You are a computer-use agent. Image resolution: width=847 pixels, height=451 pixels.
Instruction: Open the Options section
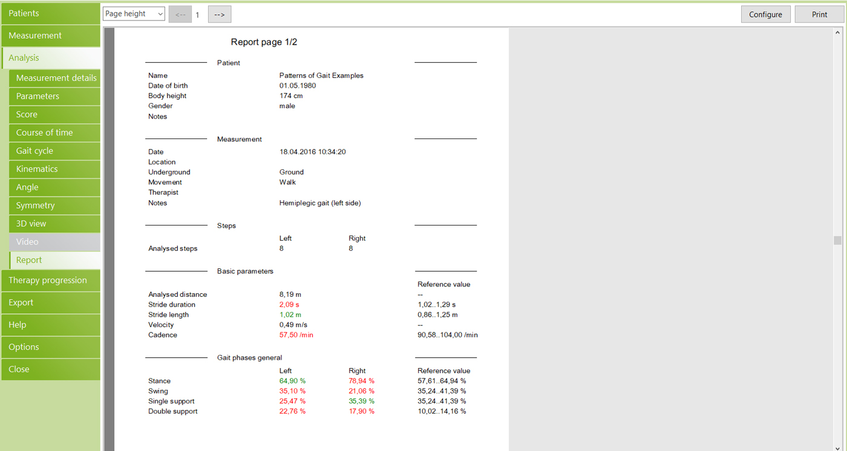click(x=51, y=347)
